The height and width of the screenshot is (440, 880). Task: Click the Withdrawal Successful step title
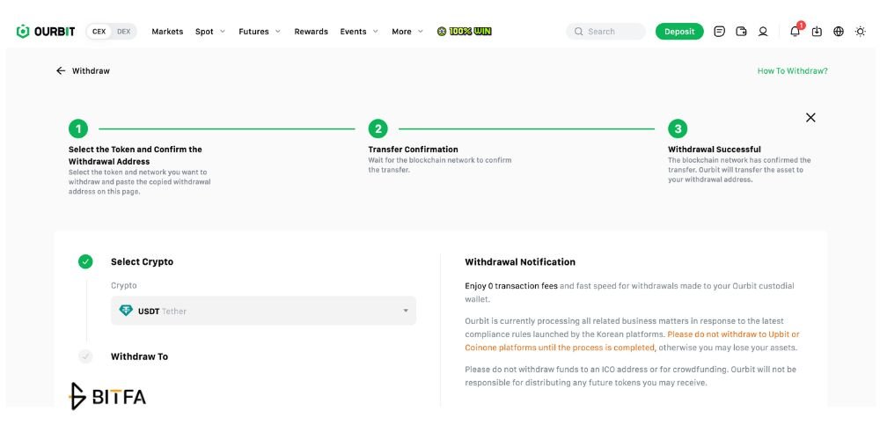click(715, 150)
